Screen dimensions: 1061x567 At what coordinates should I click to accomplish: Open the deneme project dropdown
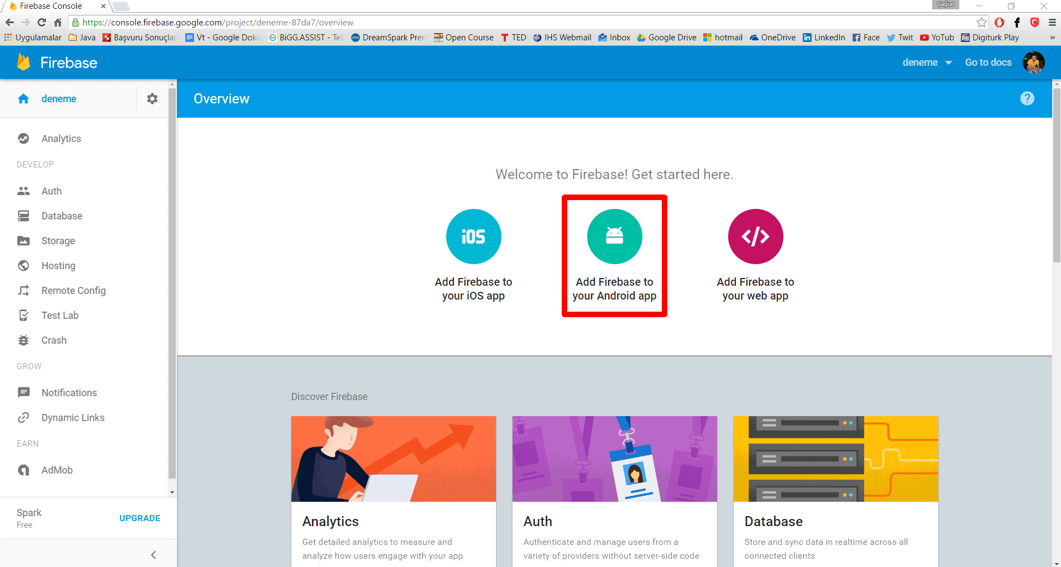coord(927,62)
